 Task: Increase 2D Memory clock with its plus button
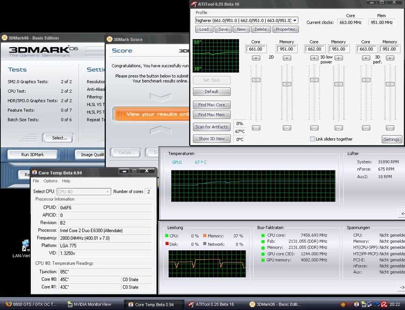pos(287,58)
